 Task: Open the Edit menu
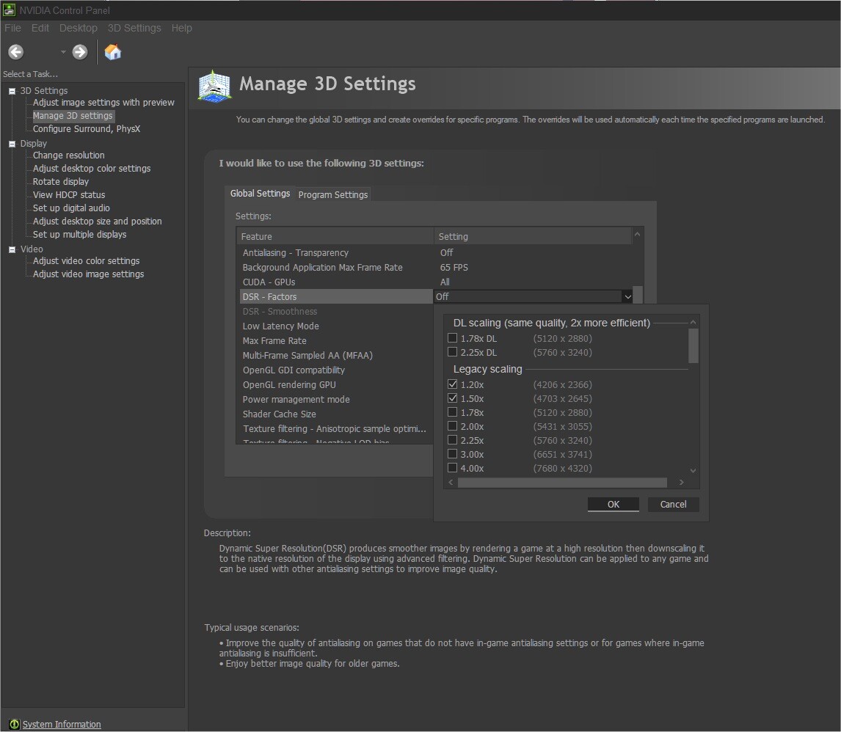click(40, 28)
